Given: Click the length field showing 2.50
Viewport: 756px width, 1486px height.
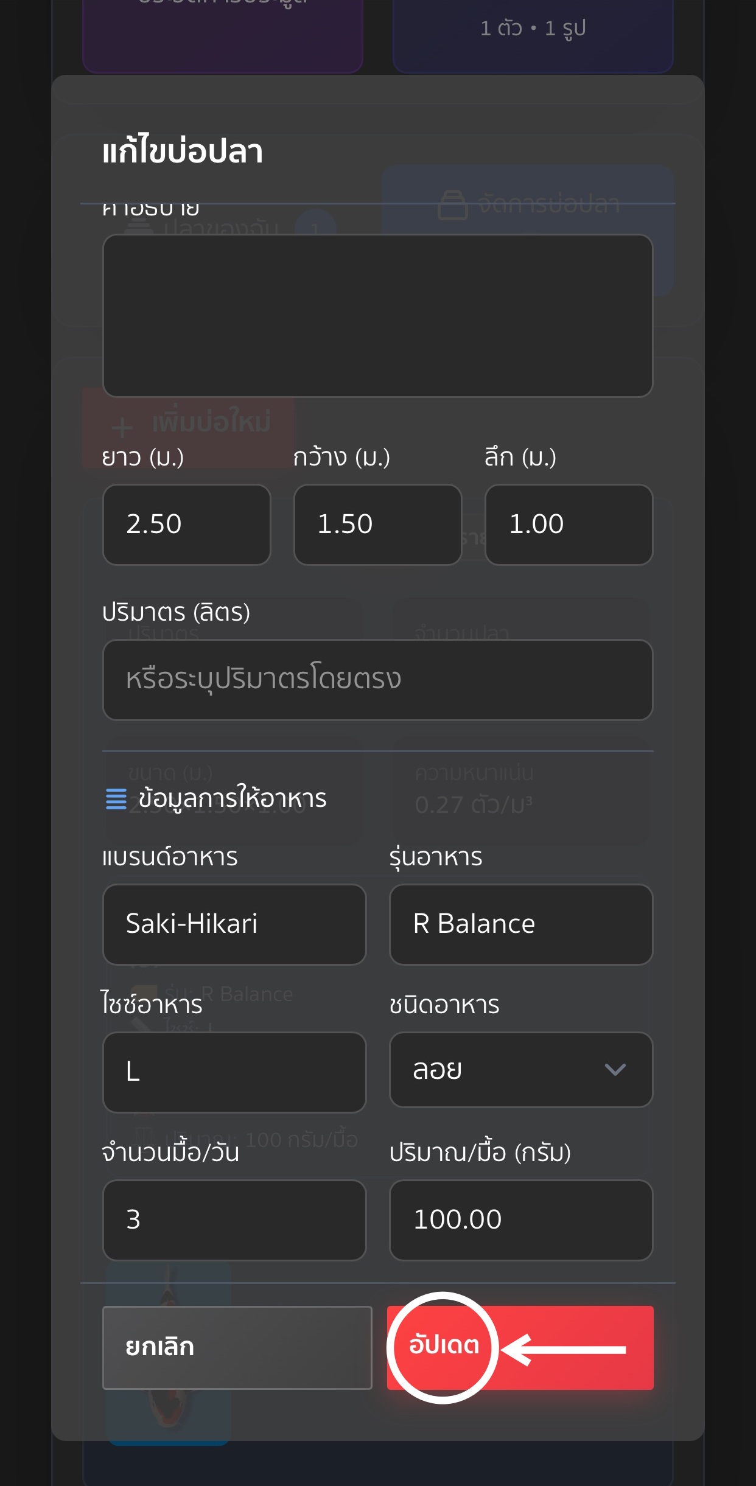Looking at the screenshot, I should coord(186,525).
